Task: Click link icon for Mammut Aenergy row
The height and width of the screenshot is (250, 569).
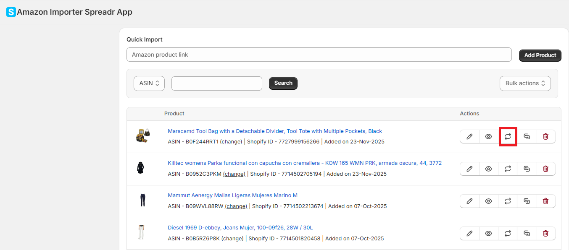Action: coord(527,201)
